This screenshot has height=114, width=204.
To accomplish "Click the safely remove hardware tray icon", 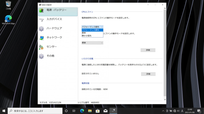I will (x=167, y=111).
